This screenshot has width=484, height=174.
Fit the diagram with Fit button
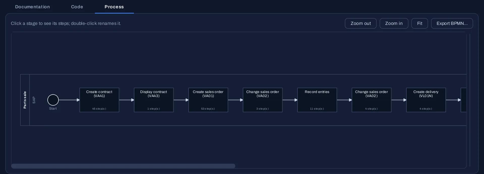pos(419,23)
